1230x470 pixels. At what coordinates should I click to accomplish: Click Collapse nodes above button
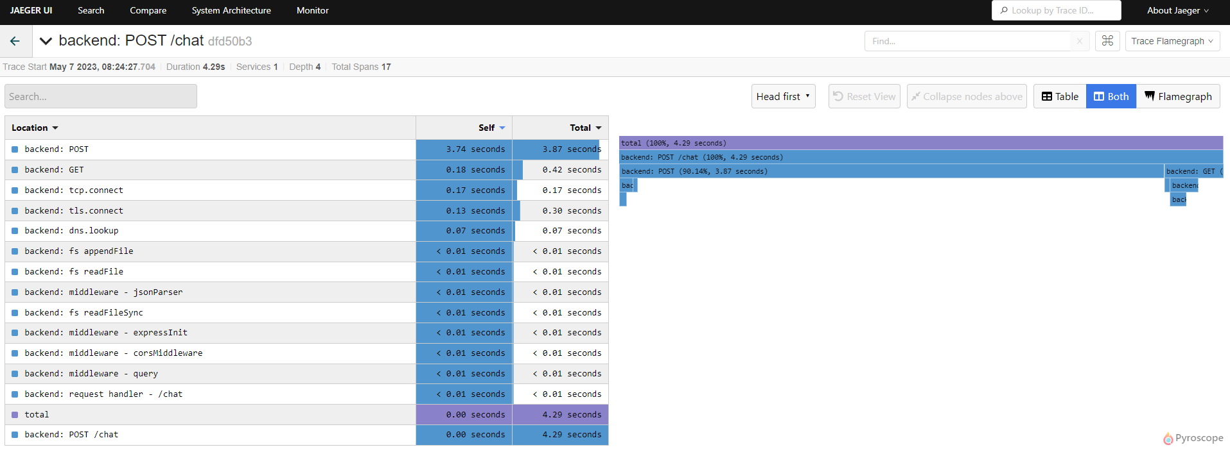point(967,96)
